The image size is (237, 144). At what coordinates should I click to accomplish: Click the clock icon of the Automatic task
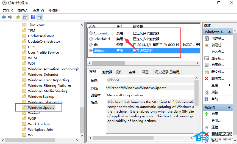click(91, 33)
